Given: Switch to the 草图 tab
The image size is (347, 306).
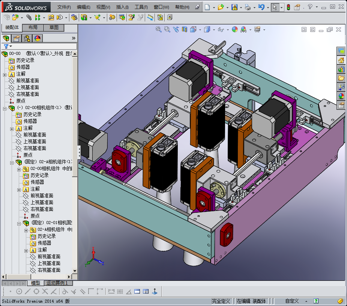Looking at the screenshot, I should pos(54,27).
